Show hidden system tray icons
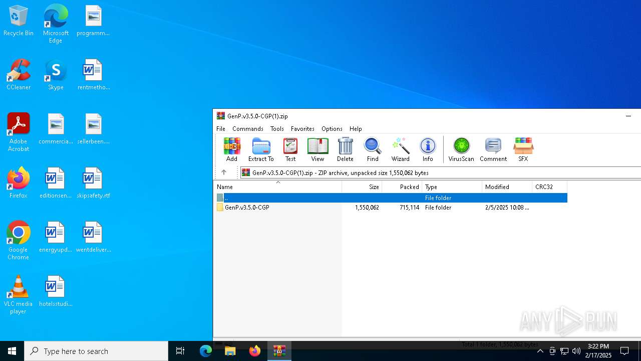This screenshot has height=361, width=641. [x=540, y=351]
